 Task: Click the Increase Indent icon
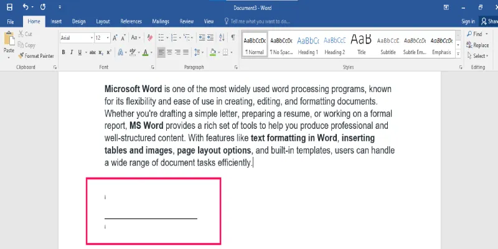tap(210, 38)
